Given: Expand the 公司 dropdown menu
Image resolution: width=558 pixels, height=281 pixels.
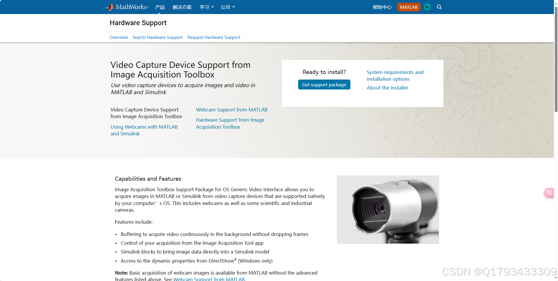Looking at the screenshot, I should pyautogui.click(x=228, y=7).
